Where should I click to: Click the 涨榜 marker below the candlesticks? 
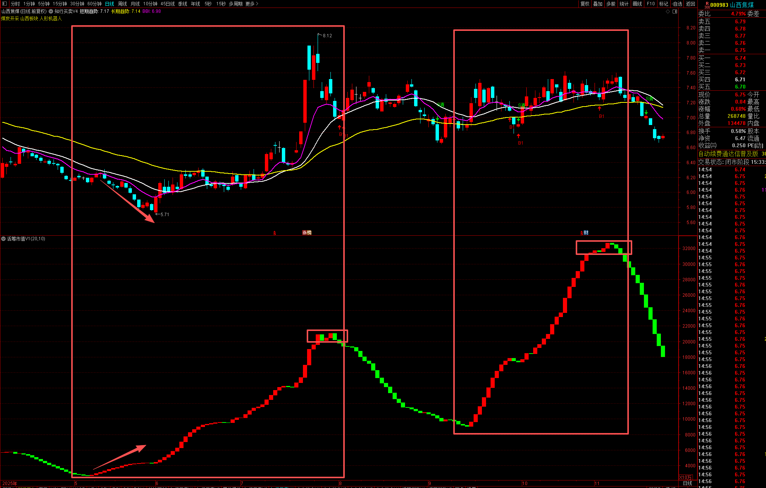[307, 233]
